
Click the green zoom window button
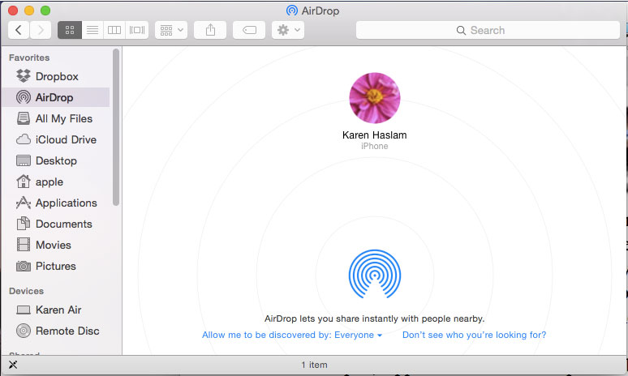click(x=45, y=11)
